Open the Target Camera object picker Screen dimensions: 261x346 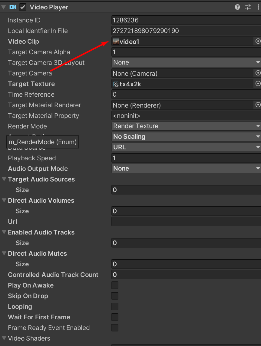click(x=258, y=73)
